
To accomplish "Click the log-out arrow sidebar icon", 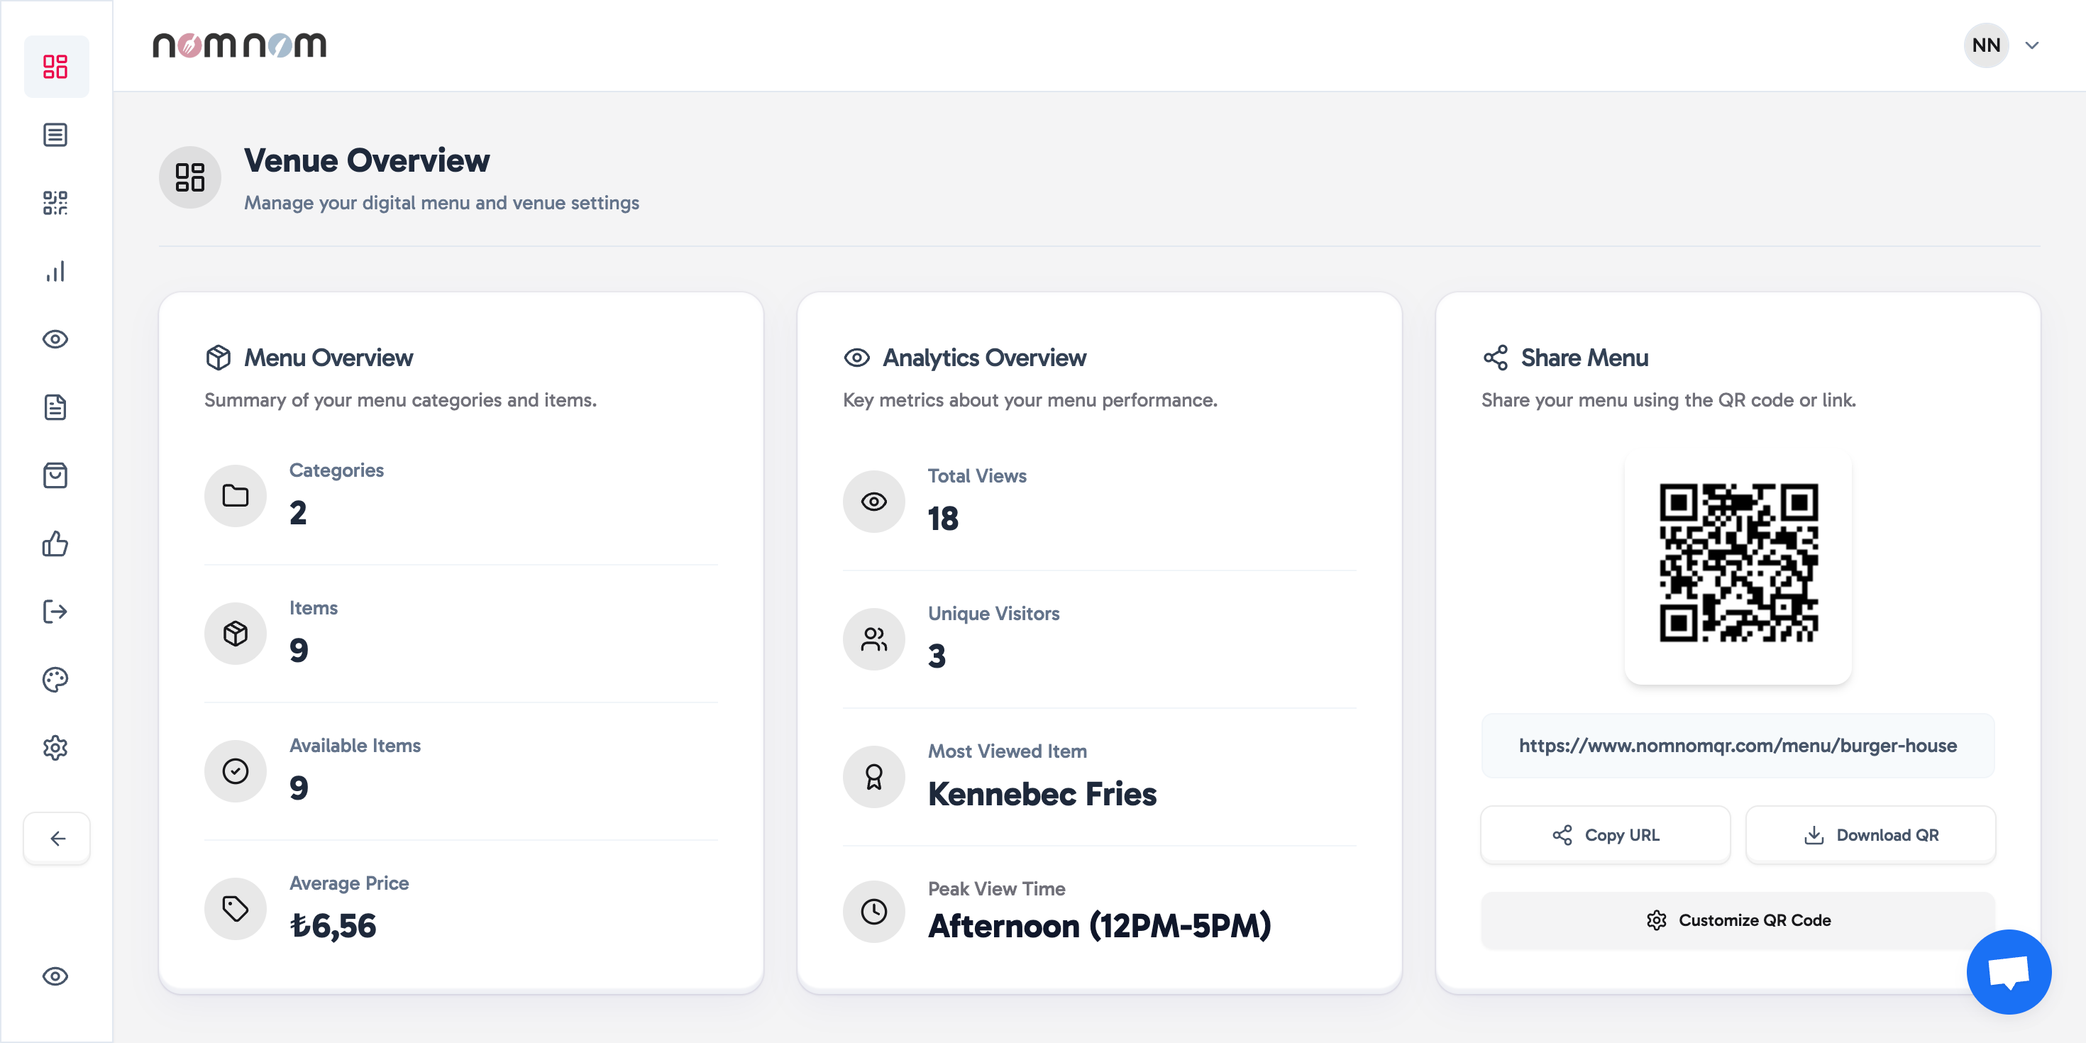I will (x=56, y=612).
